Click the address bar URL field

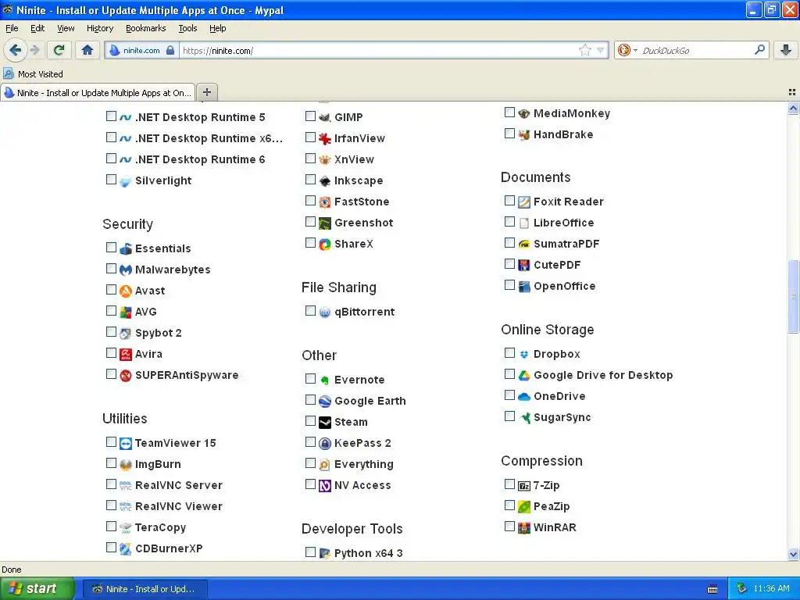[x=379, y=50]
